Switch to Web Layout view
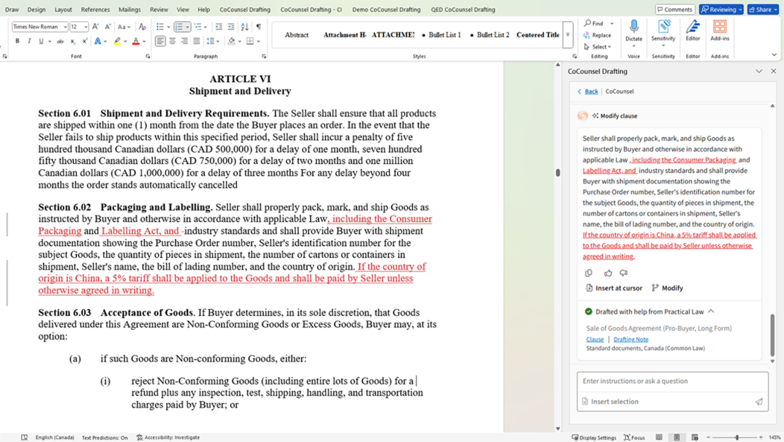784x442 pixels. tap(695, 437)
